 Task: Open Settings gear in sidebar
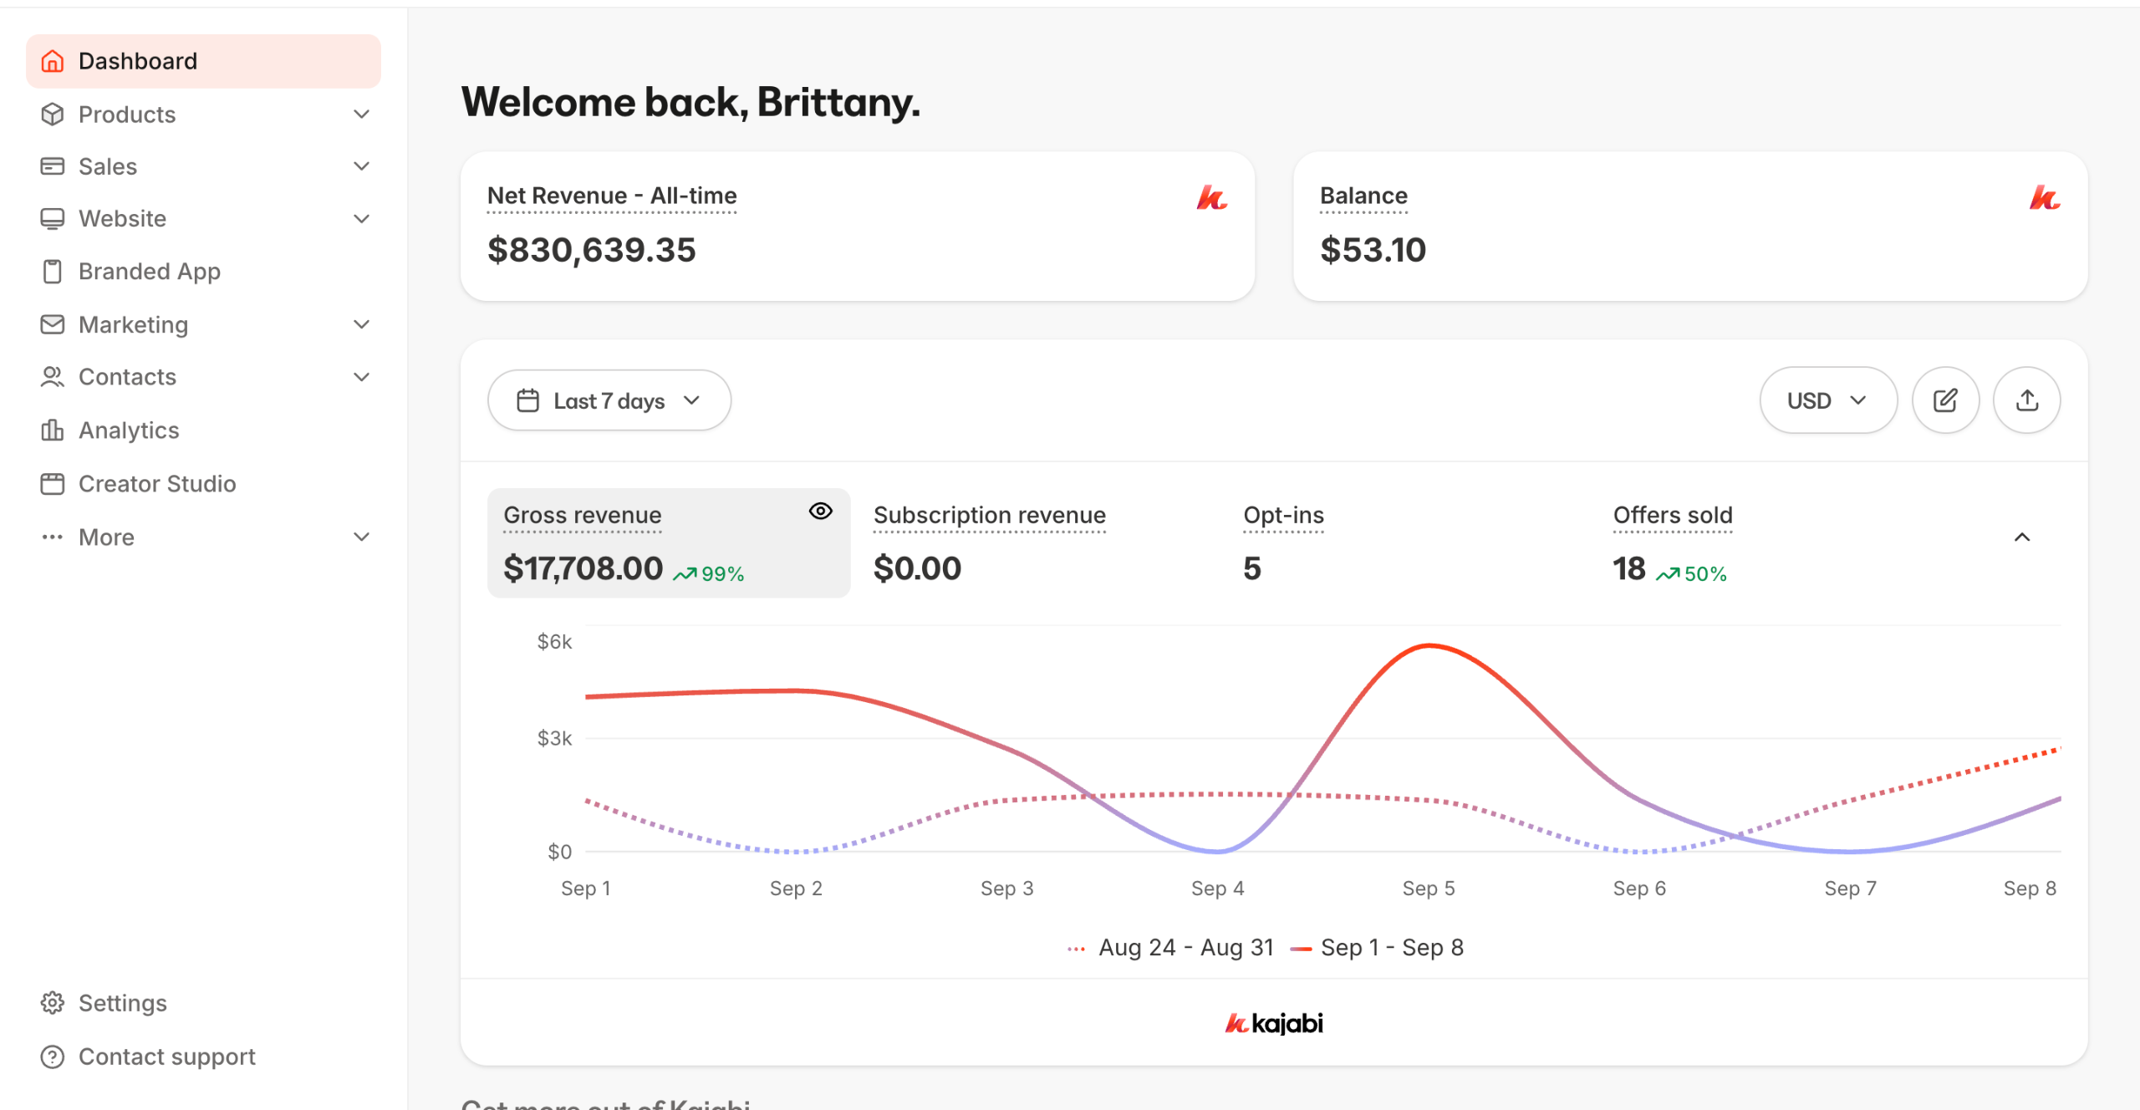[52, 1003]
